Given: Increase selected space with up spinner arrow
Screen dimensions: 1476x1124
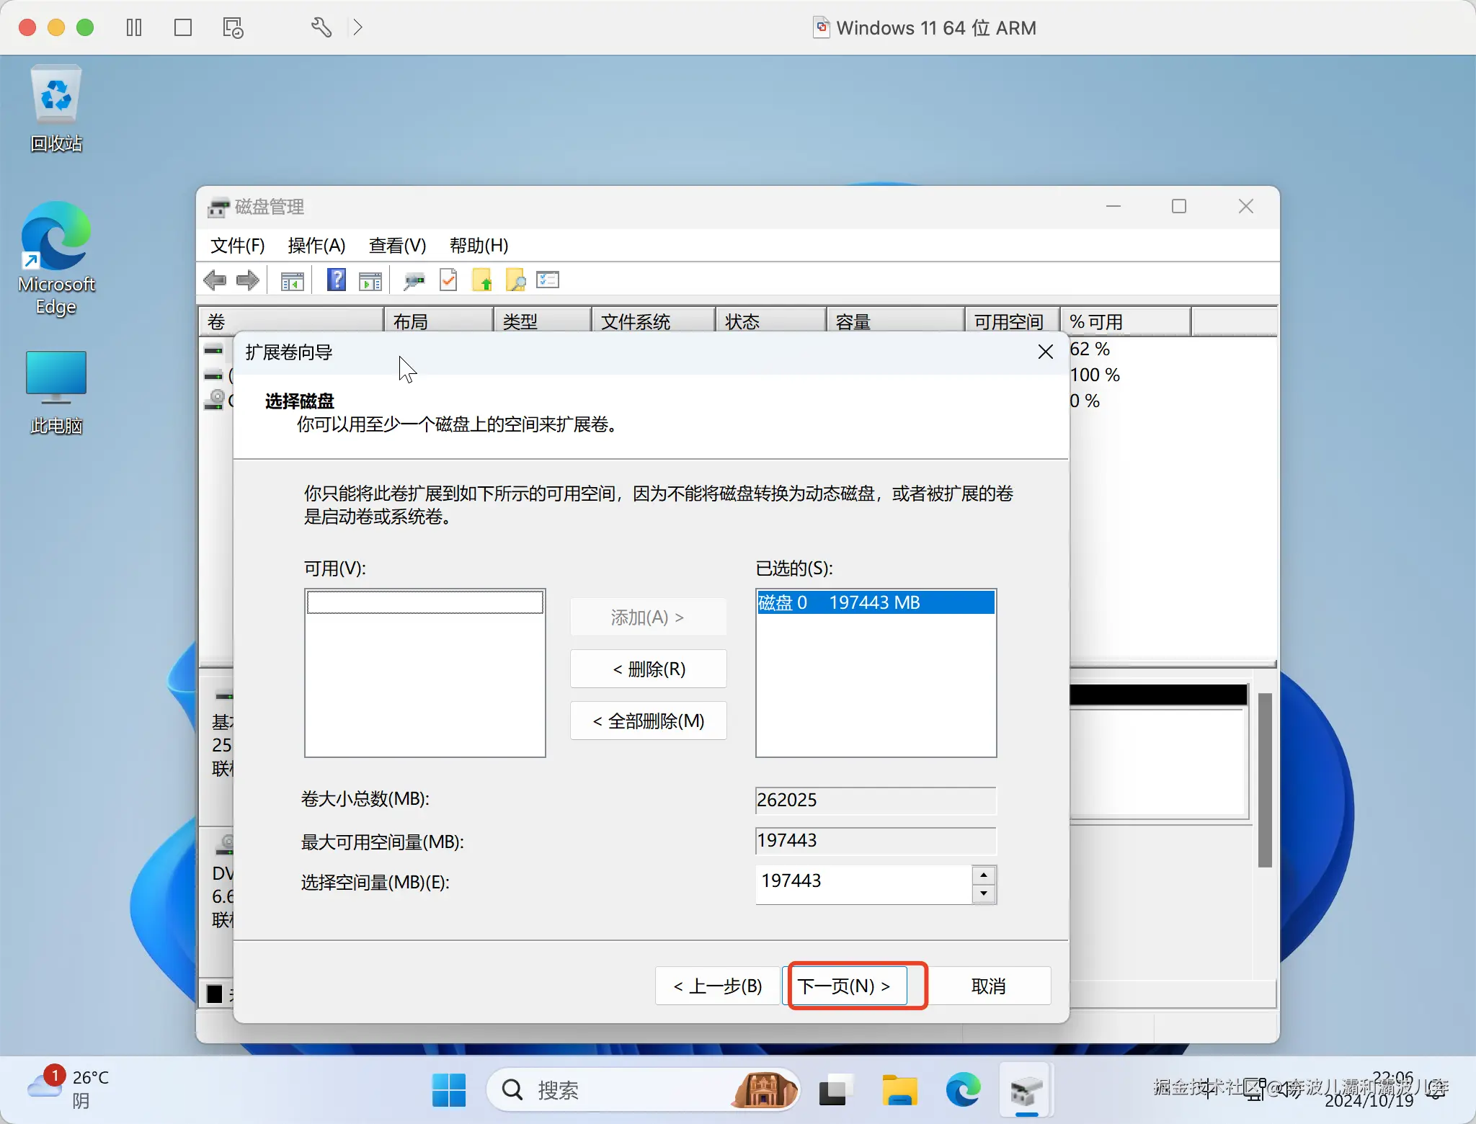Looking at the screenshot, I should pyautogui.click(x=983, y=875).
